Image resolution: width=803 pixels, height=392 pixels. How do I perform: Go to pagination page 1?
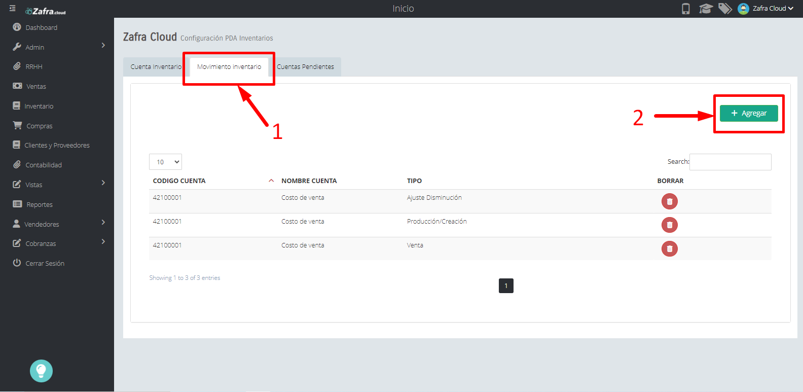click(x=506, y=286)
